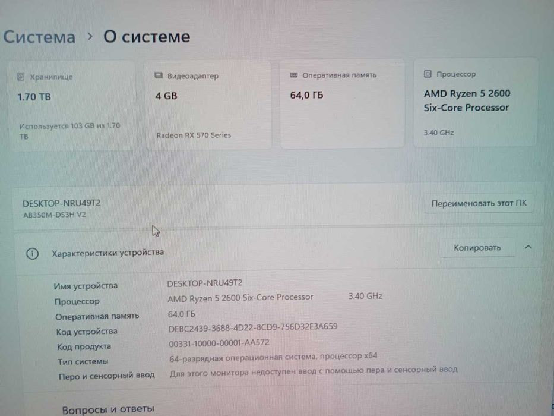
Task: Click the Процессор chip icon
Action: pos(428,74)
